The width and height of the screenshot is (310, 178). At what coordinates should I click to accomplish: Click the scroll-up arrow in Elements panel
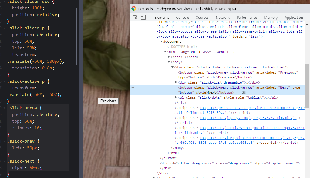tap(307, 24)
